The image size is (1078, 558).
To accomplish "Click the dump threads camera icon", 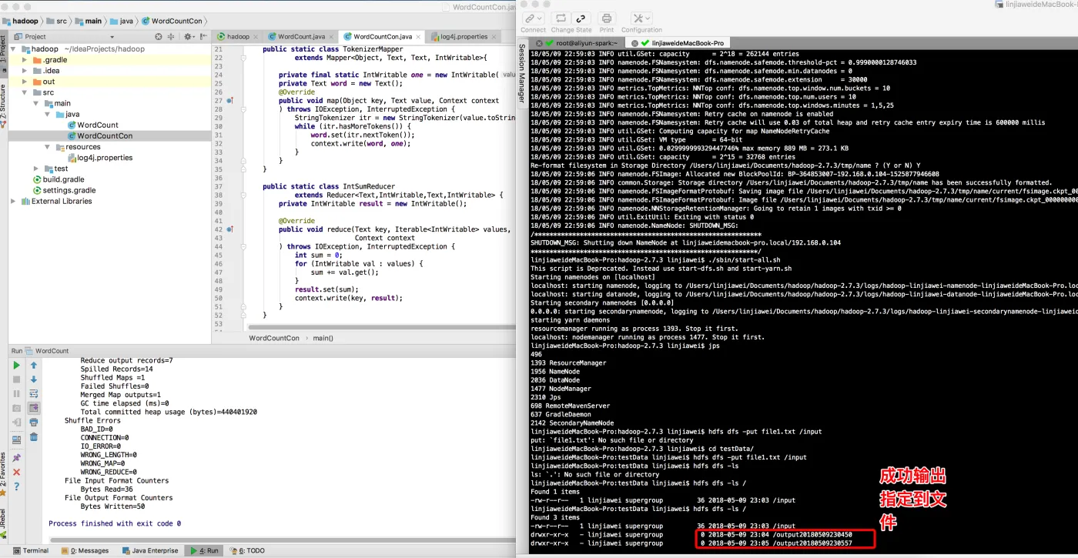I will point(17,408).
